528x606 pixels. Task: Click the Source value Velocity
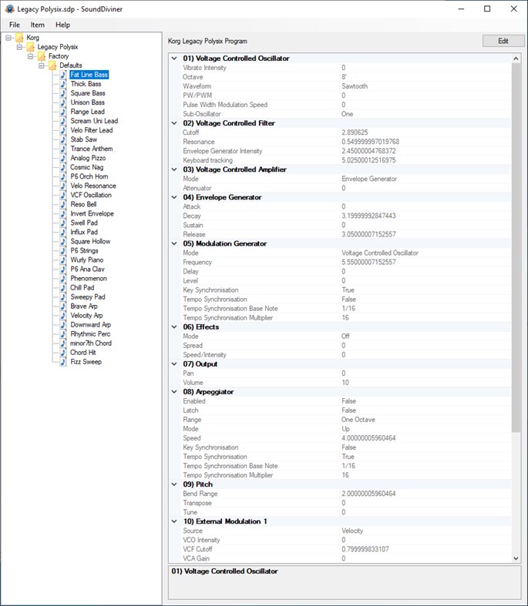[x=352, y=531]
